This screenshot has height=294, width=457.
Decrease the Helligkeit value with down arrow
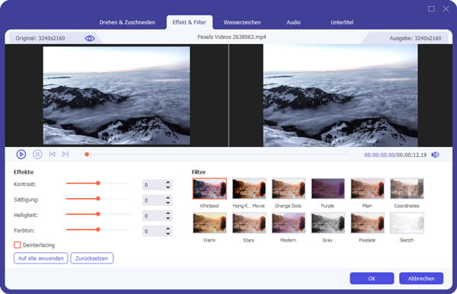click(168, 218)
